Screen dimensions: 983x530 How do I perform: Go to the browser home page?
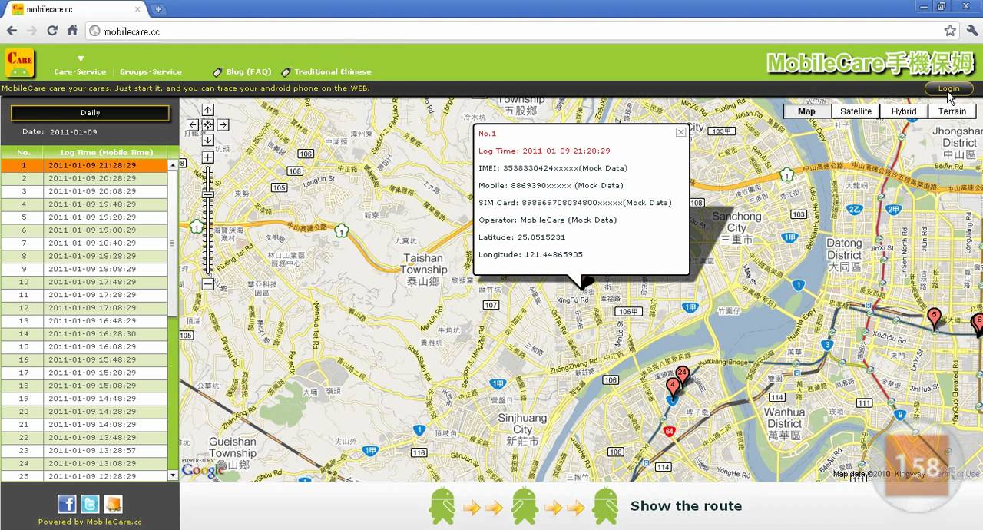[x=72, y=31]
